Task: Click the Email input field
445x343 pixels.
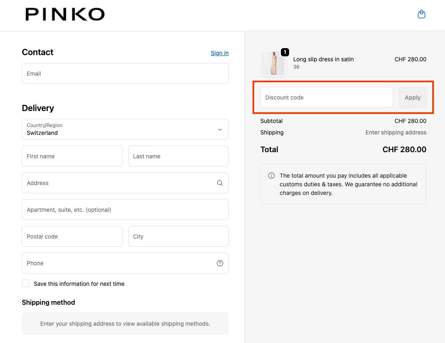Action: click(x=125, y=73)
